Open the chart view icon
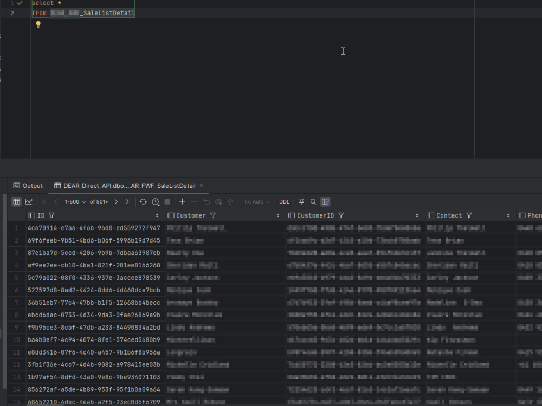Image resolution: width=542 pixels, height=406 pixels. point(29,201)
